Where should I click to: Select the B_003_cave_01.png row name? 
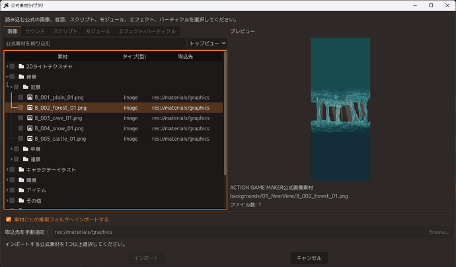pyautogui.click(x=58, y=118)
